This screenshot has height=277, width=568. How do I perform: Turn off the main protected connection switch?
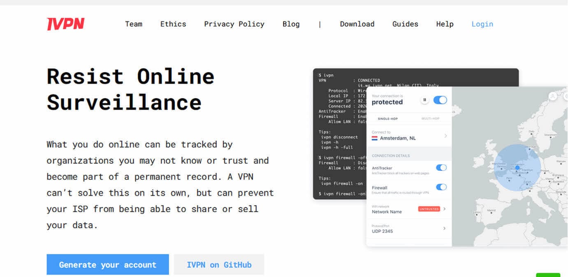(440, 100)
